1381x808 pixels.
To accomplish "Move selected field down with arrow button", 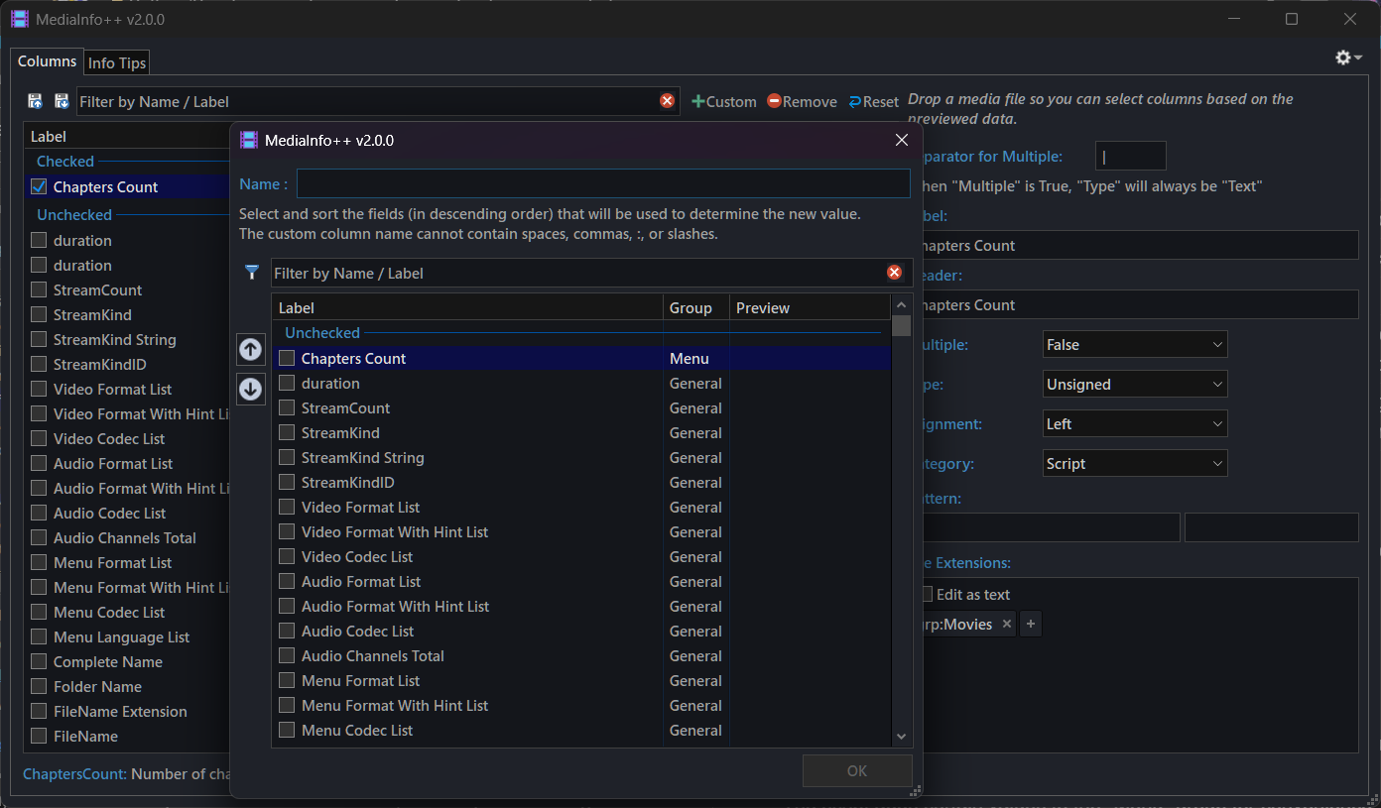I will pyautogui.click(x=251, y=390).
